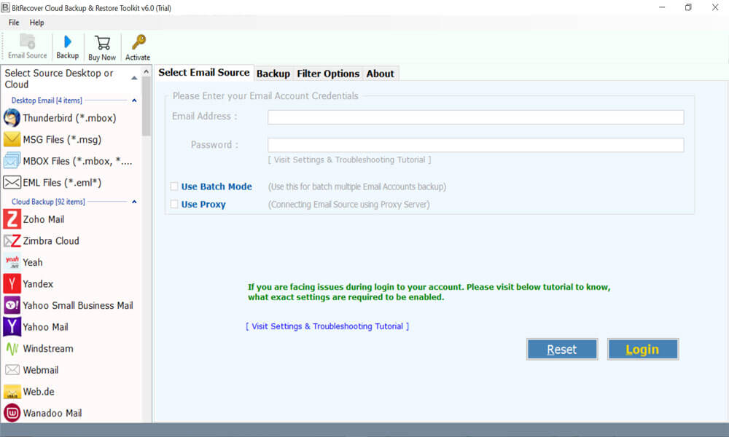Switch to the About tab
729x437 pixels.
[381, 74]
